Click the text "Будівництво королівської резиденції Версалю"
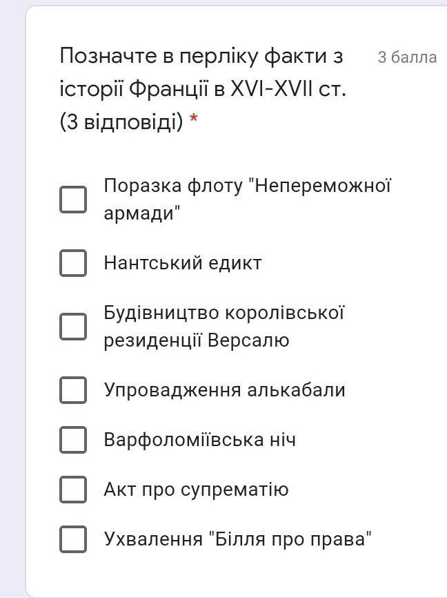Viewport: 447px width, 598px height. pyautogui.click(x=224, y=327)
